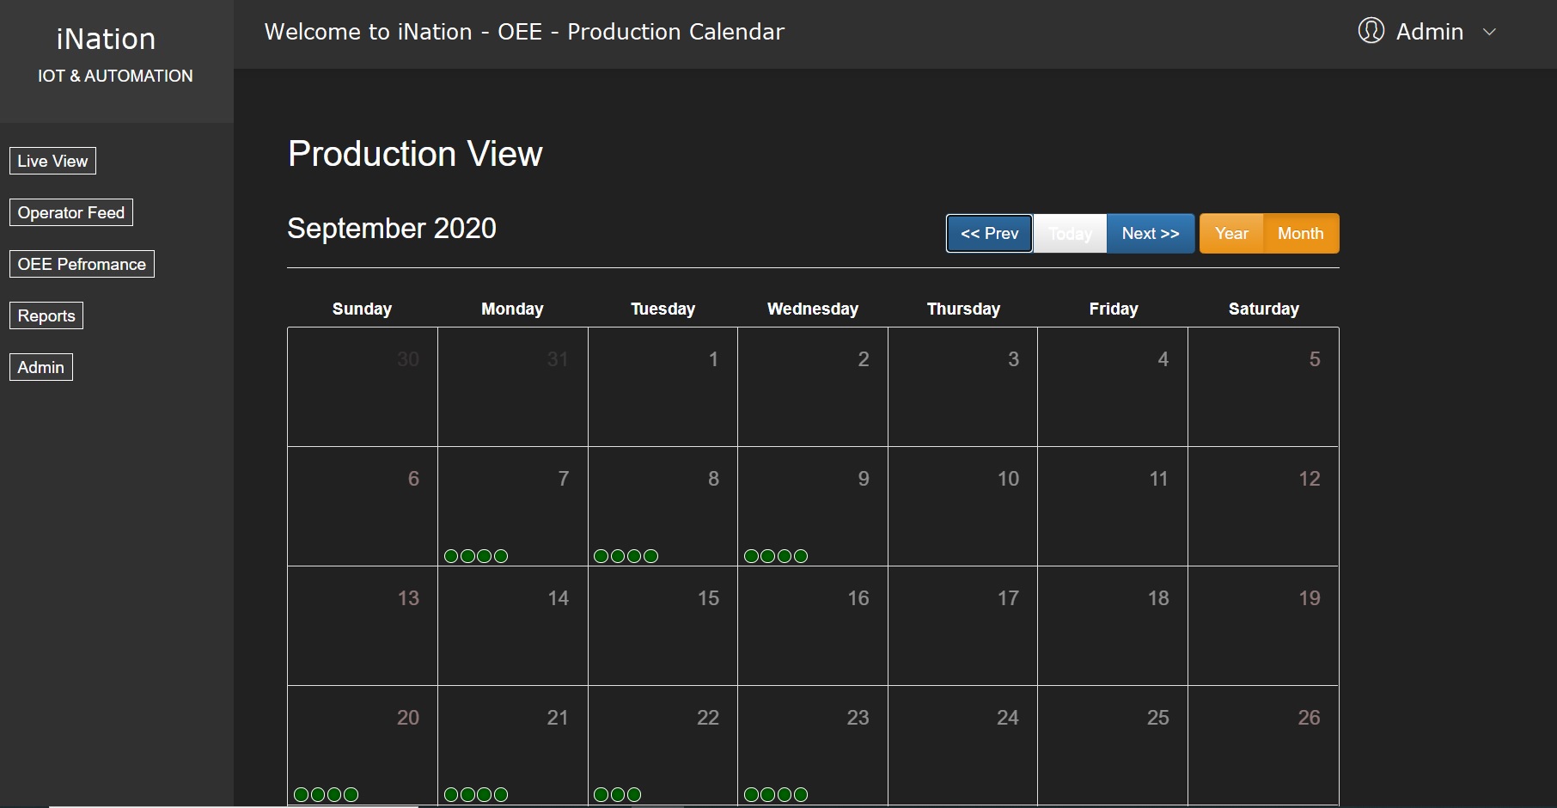
Task: Go to previous month with Prev button
Action: [x=989, y=234]
